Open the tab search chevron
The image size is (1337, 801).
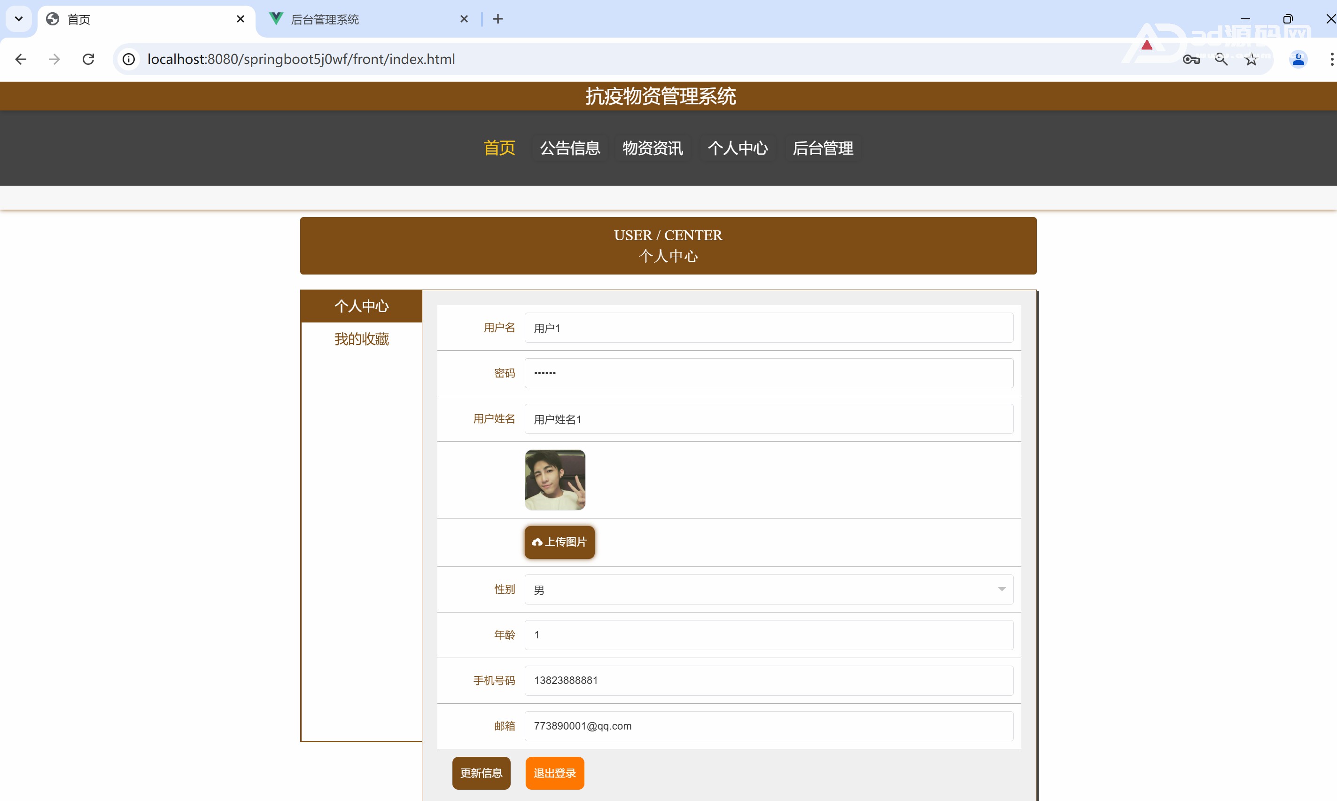(18, 19)
